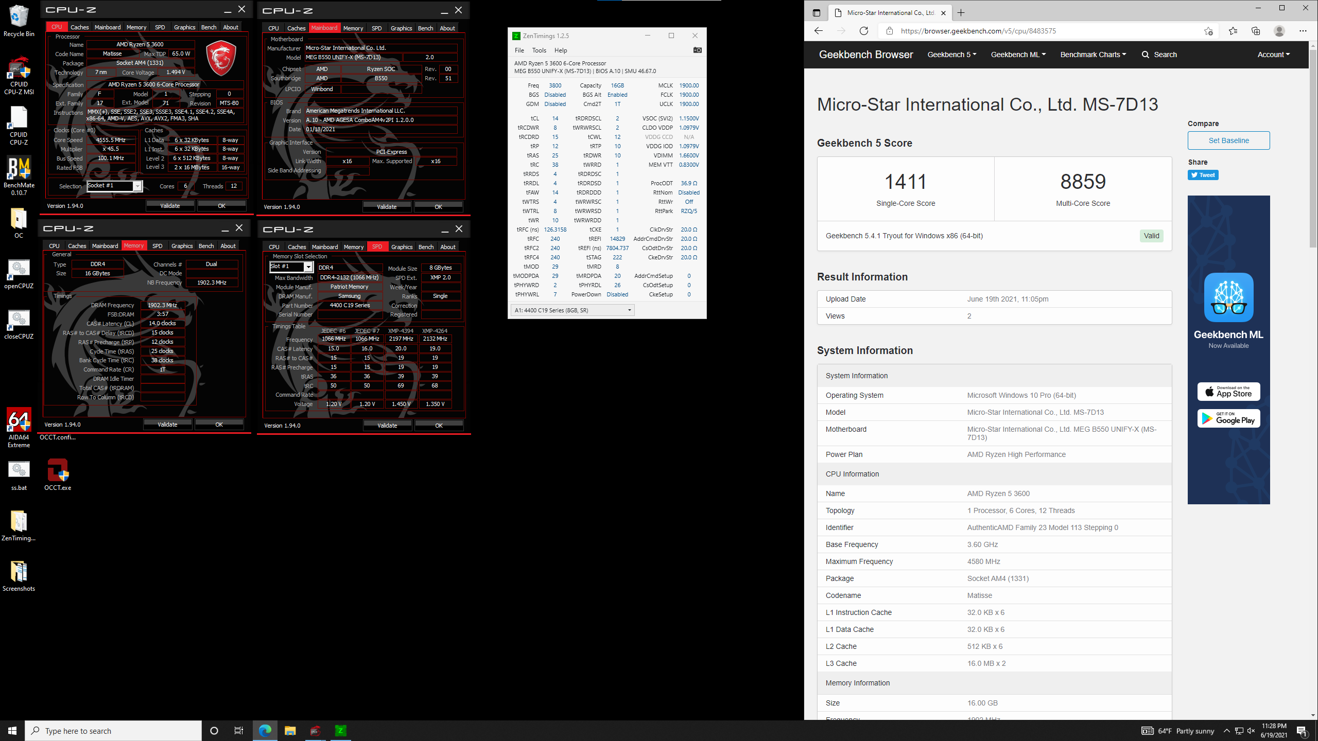Viewport: 1318px width, 741px height.
Task: Open the BenchMate 0.10.7 desktop icon
Action: [19, 177]
